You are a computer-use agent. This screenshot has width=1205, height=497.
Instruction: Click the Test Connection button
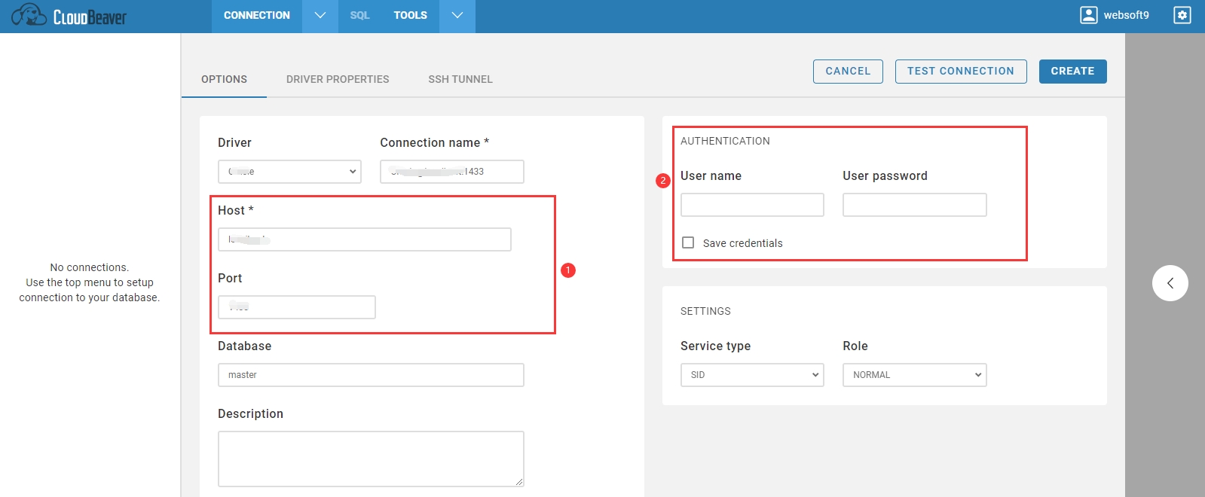pos(960,72)
